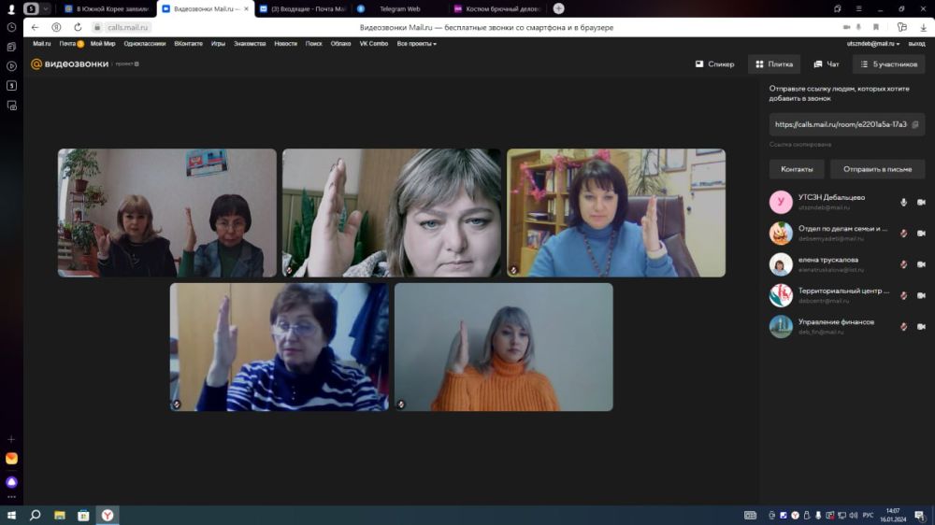
Task: Toggle camera of елена трускалова
Action: click(x=921, y=264)
